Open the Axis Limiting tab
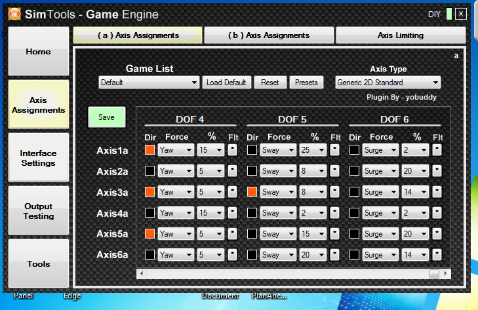The width and height of the screenshot is (478, 310). click(x=401, y=35)
